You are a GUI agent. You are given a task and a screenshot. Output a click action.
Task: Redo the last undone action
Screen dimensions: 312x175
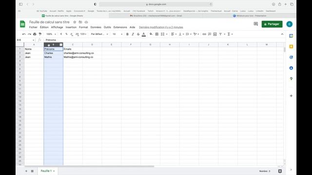click(29, 34)
